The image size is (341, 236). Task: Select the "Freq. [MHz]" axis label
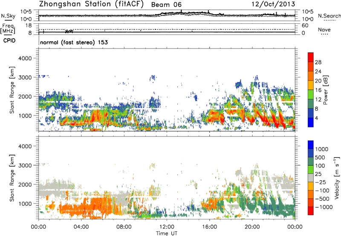point(8,29)
